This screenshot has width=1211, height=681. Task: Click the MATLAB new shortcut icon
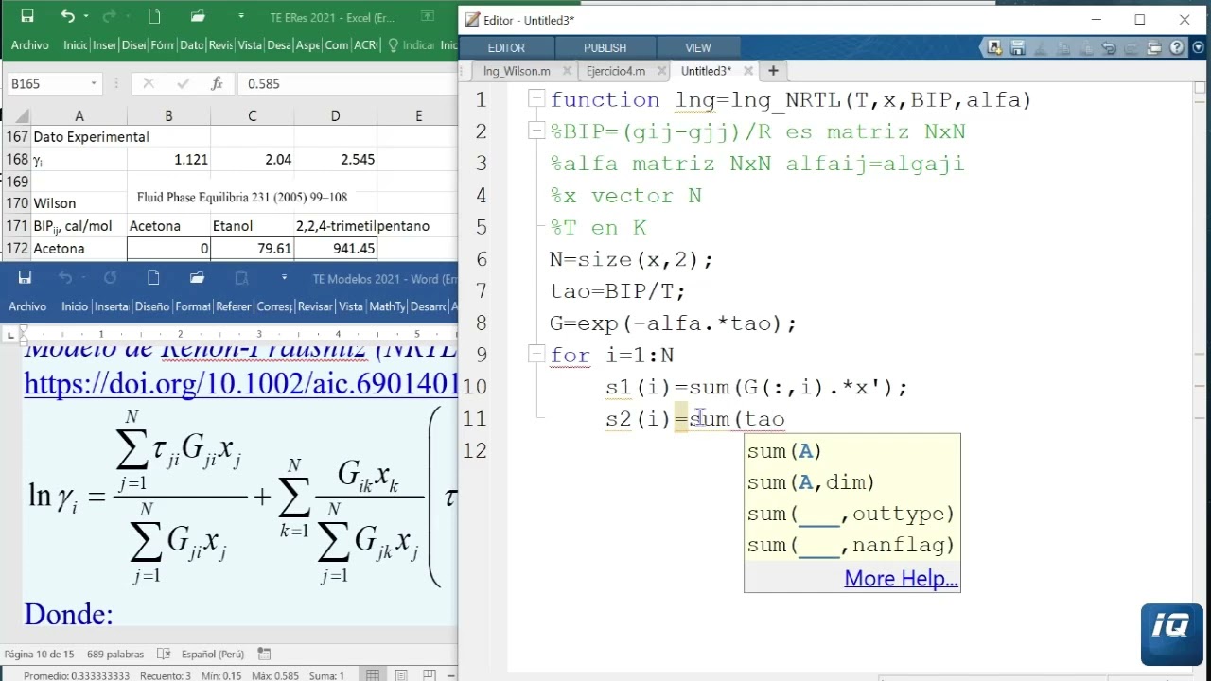click(995, 47)
